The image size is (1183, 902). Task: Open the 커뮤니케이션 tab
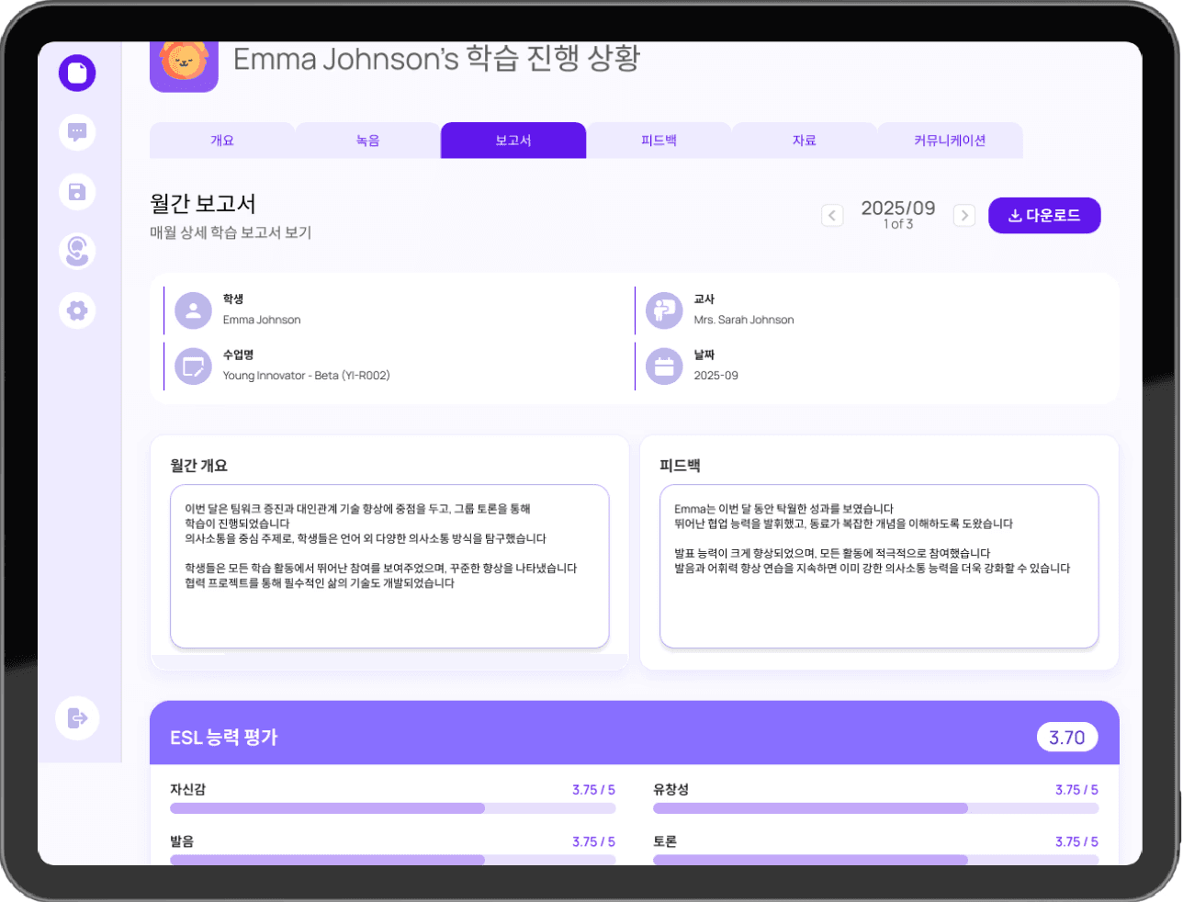[x=950, y=141]
